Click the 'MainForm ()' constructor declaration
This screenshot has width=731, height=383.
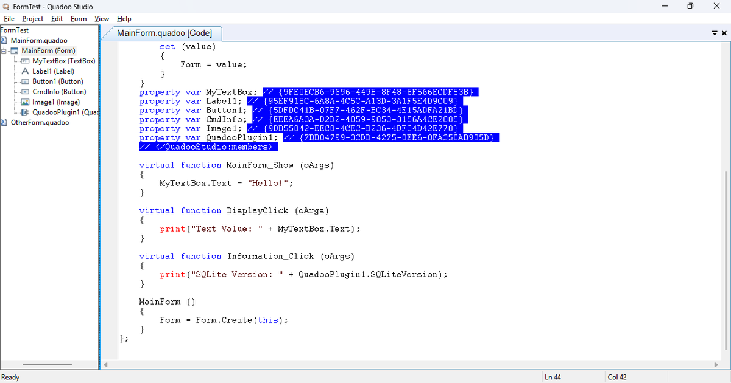168,302
